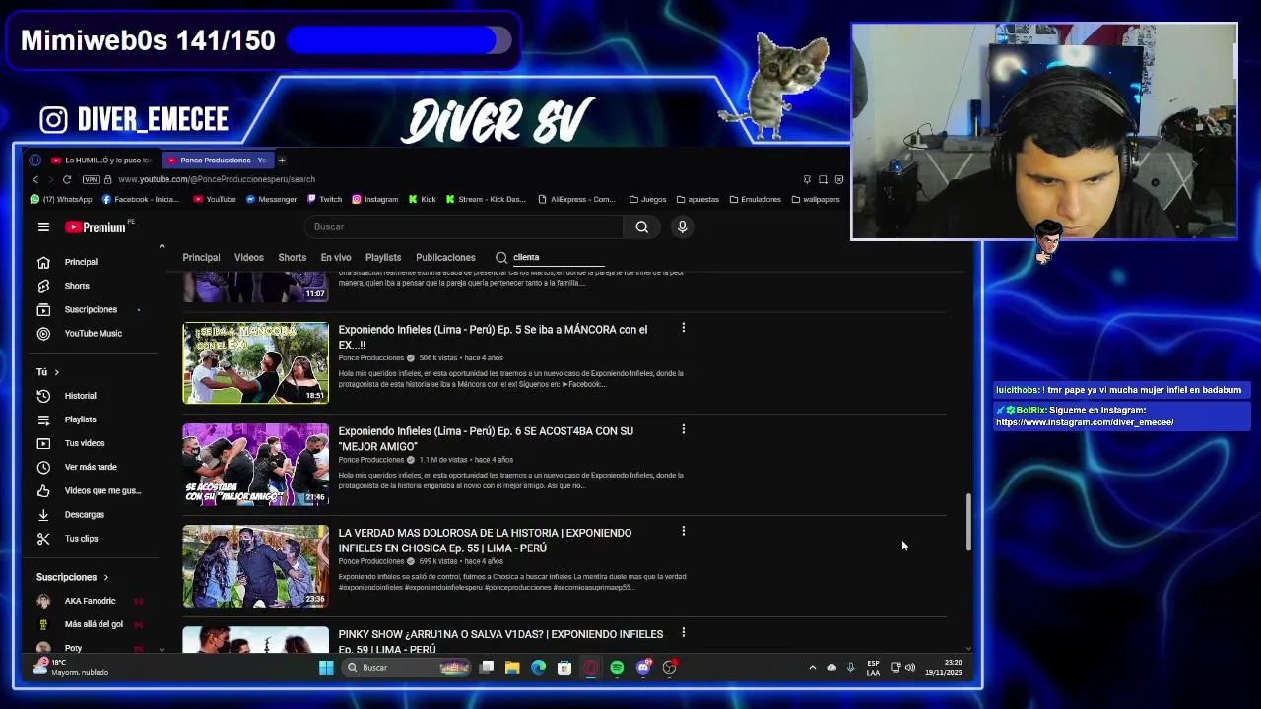Screen dimensions: 1261x709
Task: Open options menu for PINKY SHOW video
Action: (683, 632)
